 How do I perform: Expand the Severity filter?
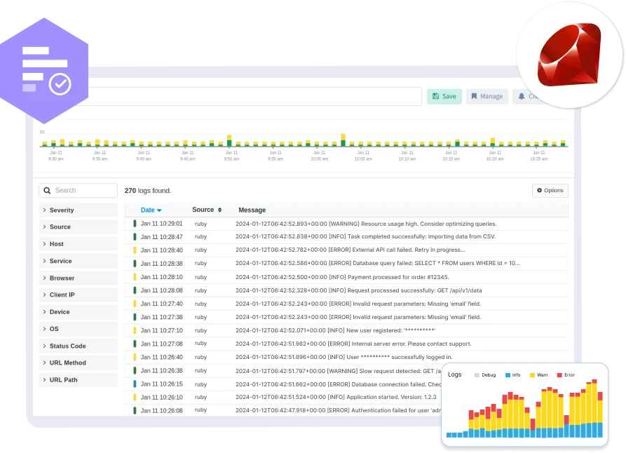[79, 210]
